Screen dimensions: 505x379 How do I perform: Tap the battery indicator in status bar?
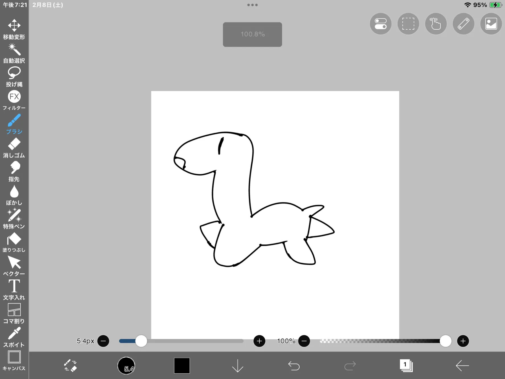pos(496,5)
